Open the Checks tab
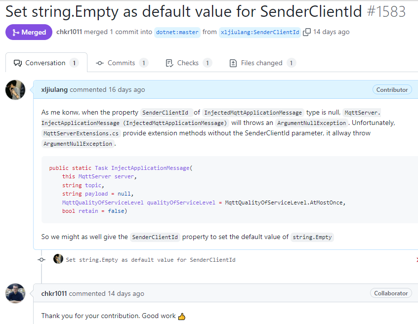This screenshot has width=418, height=324. click(188, 63)
